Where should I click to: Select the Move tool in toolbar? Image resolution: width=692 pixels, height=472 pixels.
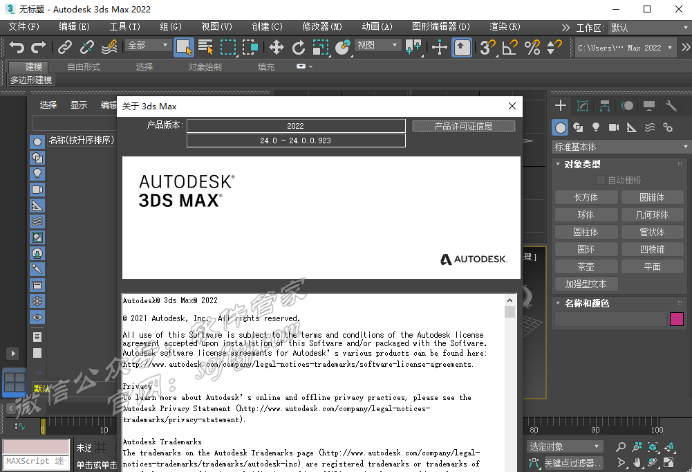276,47
